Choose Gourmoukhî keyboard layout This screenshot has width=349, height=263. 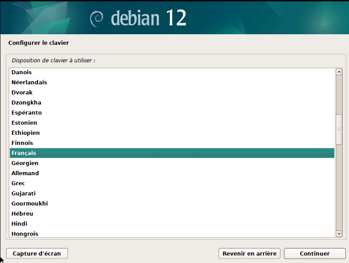pyautogui.click(x=172, y=204)
